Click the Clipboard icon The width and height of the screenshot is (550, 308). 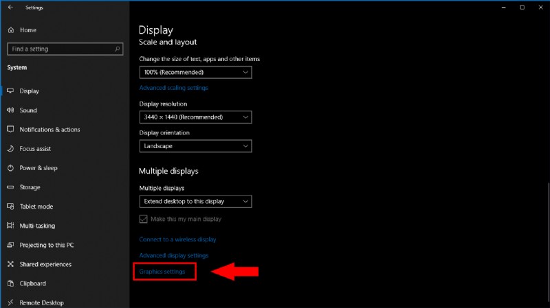coord(10,283)
